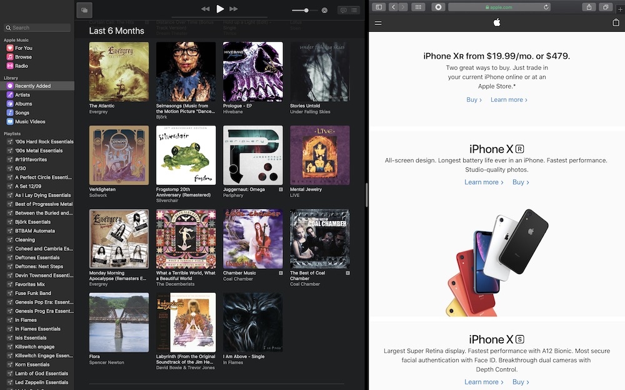The width and height of the screenshot is (625, 390).
Task: Toggle the Safari sidebar button
Action: (x=379, y=7)
